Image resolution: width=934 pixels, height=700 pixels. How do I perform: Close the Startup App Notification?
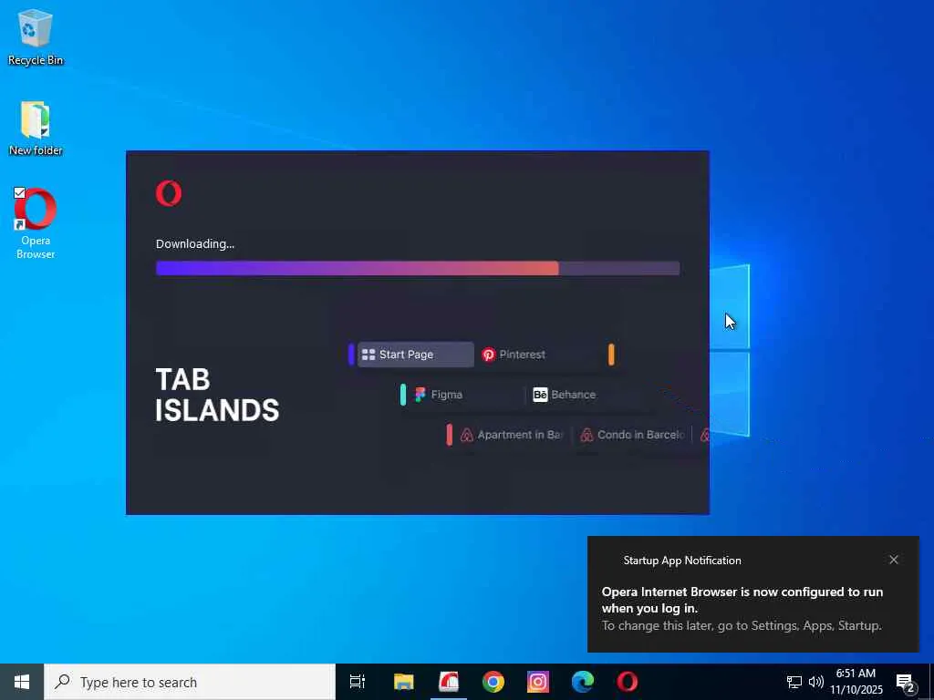tap(894, 560)
